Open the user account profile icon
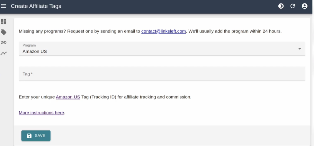 click(304, 6)
